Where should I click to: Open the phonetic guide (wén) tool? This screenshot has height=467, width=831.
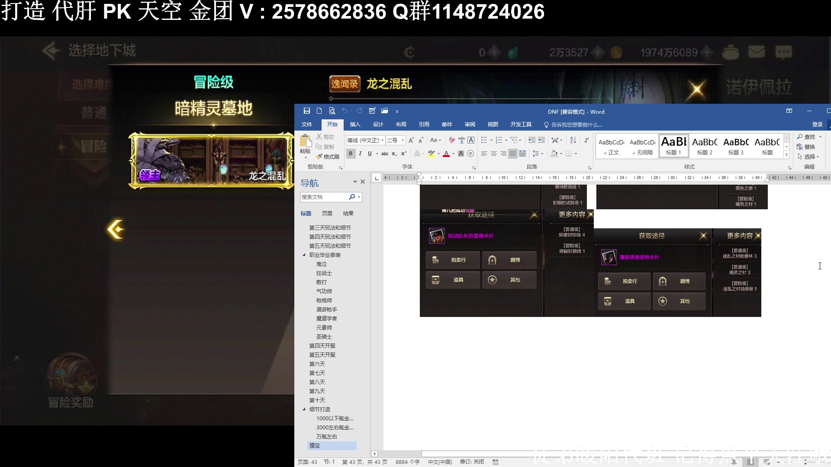[461, 140]
